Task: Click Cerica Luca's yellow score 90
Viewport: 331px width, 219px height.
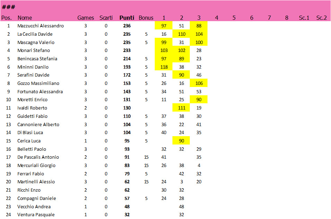Action: 181,141
